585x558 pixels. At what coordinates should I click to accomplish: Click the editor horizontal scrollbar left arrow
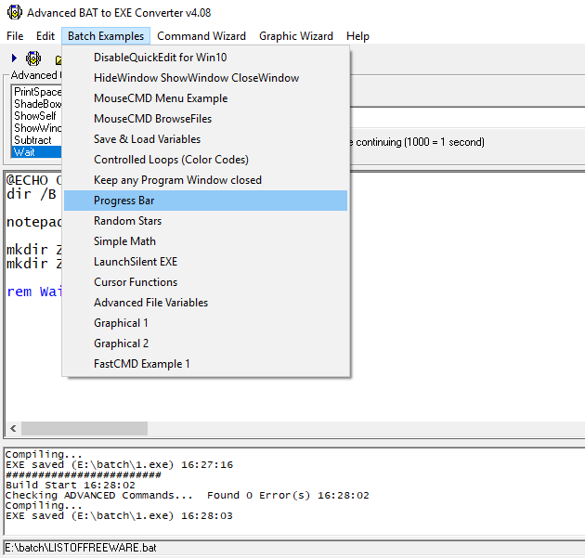coord(13,428)
